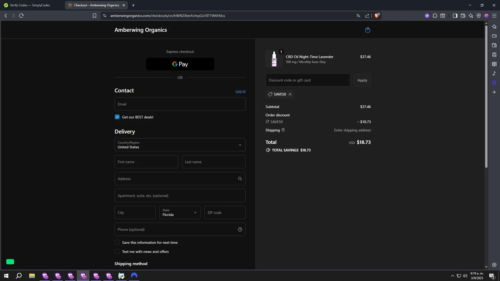Open File Explorer from taskbar

32,276
